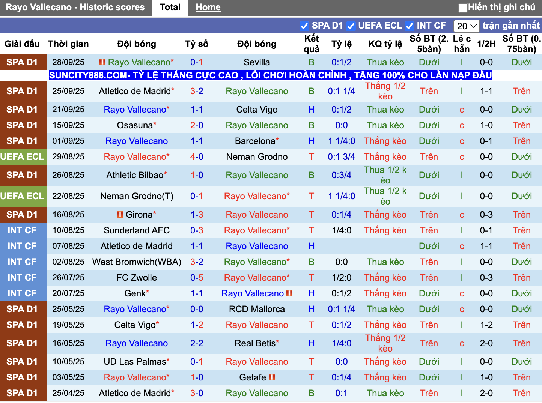Click the date 16/08/25

(x=68, y=215)
